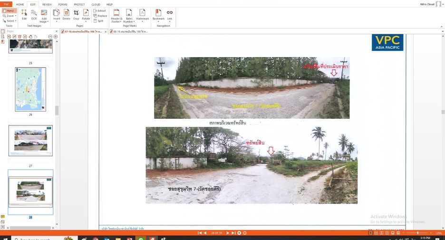445x240 pixels.
Task: Collapse the ribbon with the chevron
Action: [442, 27]
